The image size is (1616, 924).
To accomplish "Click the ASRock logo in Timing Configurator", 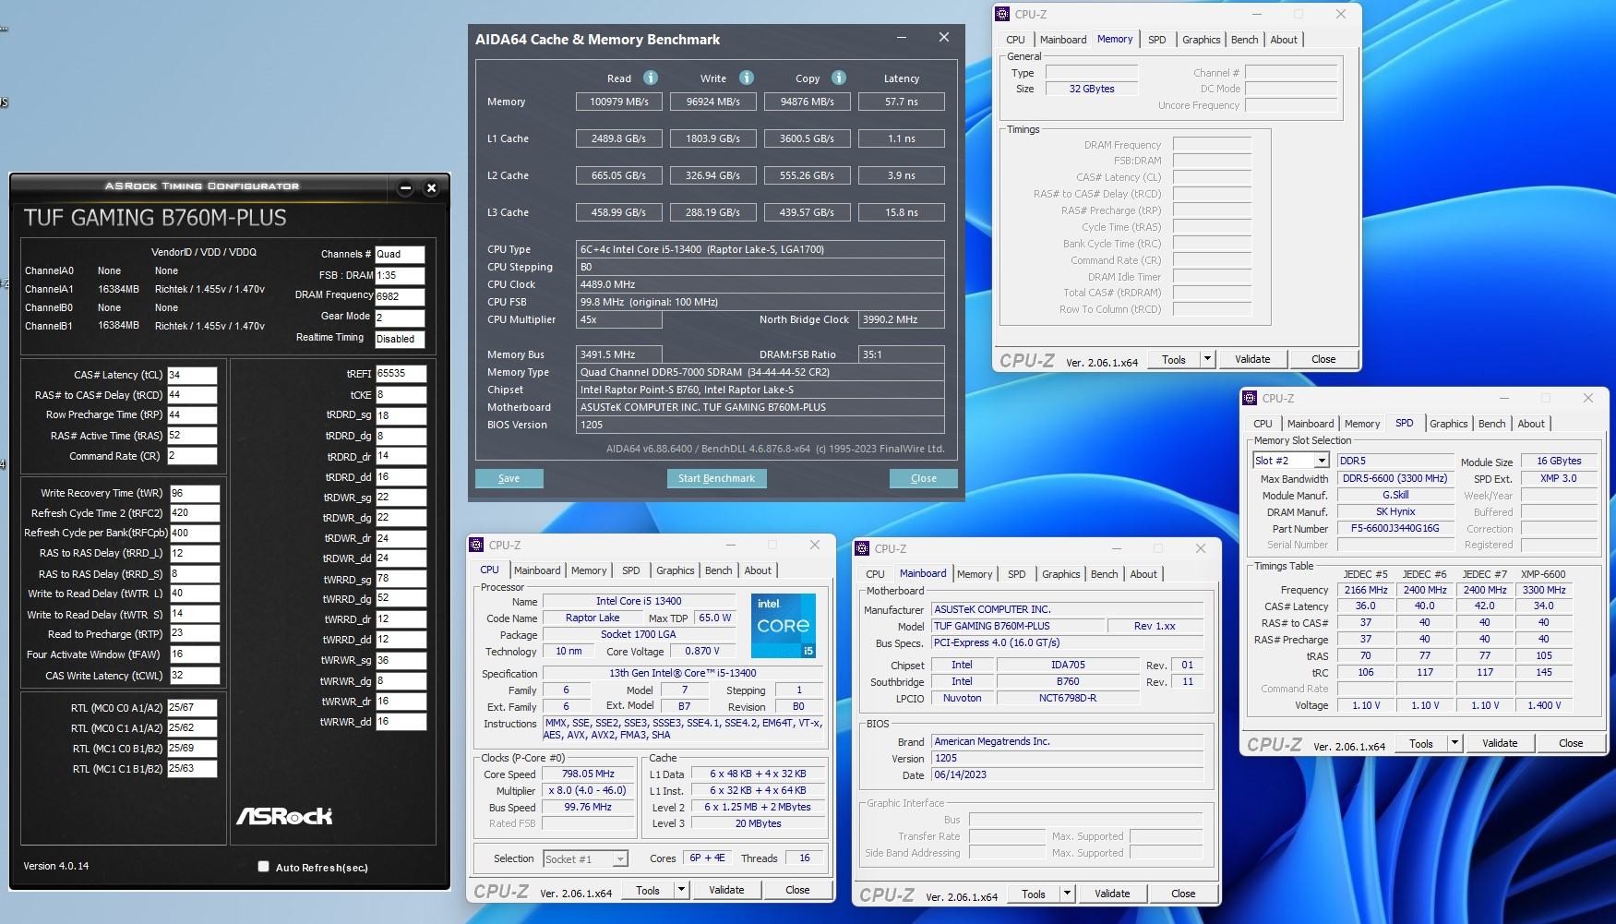I will [x=284, y=816].
